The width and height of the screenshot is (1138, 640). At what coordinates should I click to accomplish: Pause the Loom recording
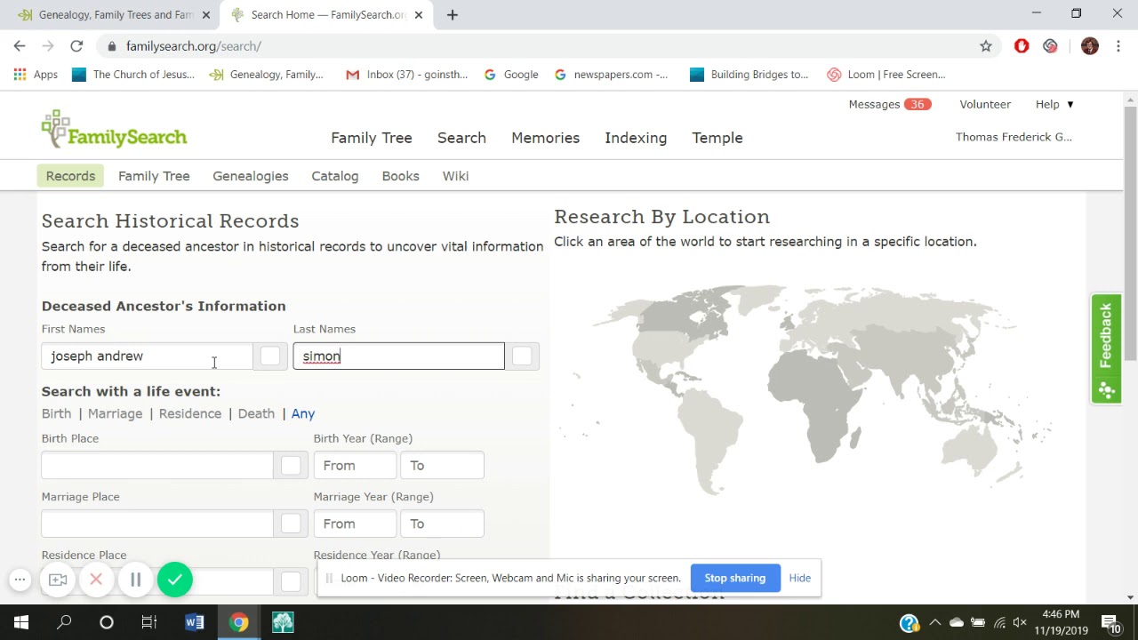(136, 580)
